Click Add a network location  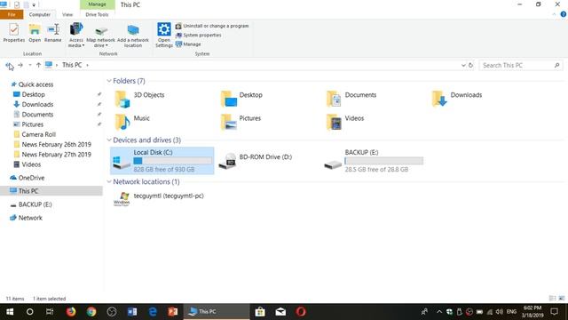pos(133,36)
